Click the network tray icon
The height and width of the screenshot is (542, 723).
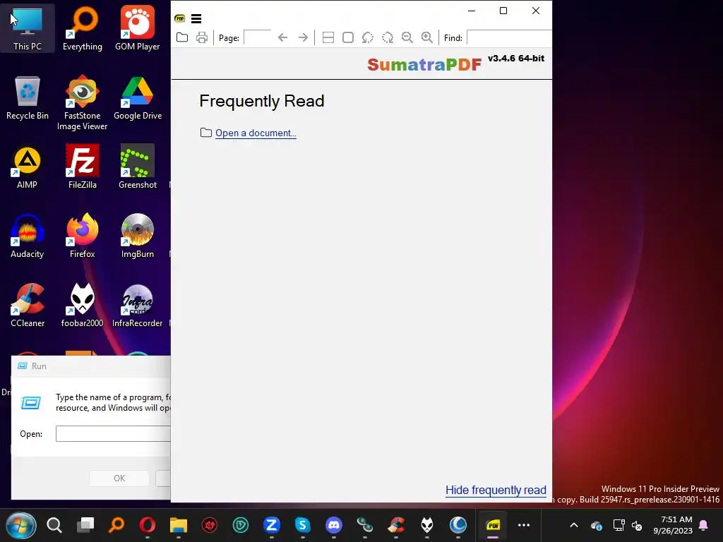[619, 525]
